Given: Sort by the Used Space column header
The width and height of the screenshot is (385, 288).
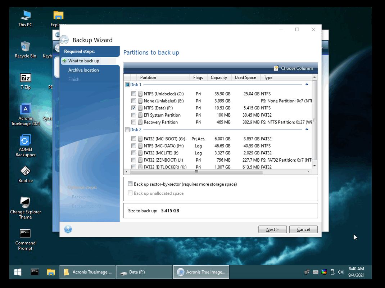Looking at the screenshot, I should point(245,77).
